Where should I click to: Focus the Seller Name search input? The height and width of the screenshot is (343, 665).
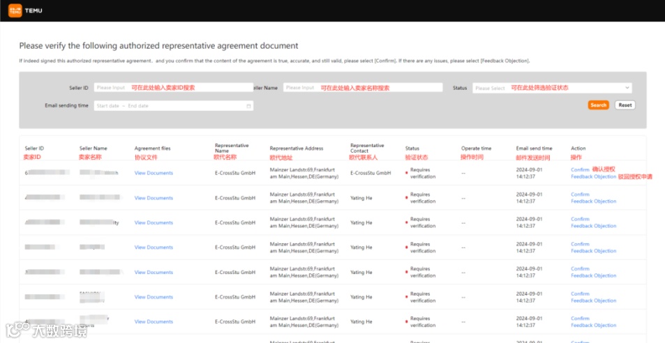(363, 88)
